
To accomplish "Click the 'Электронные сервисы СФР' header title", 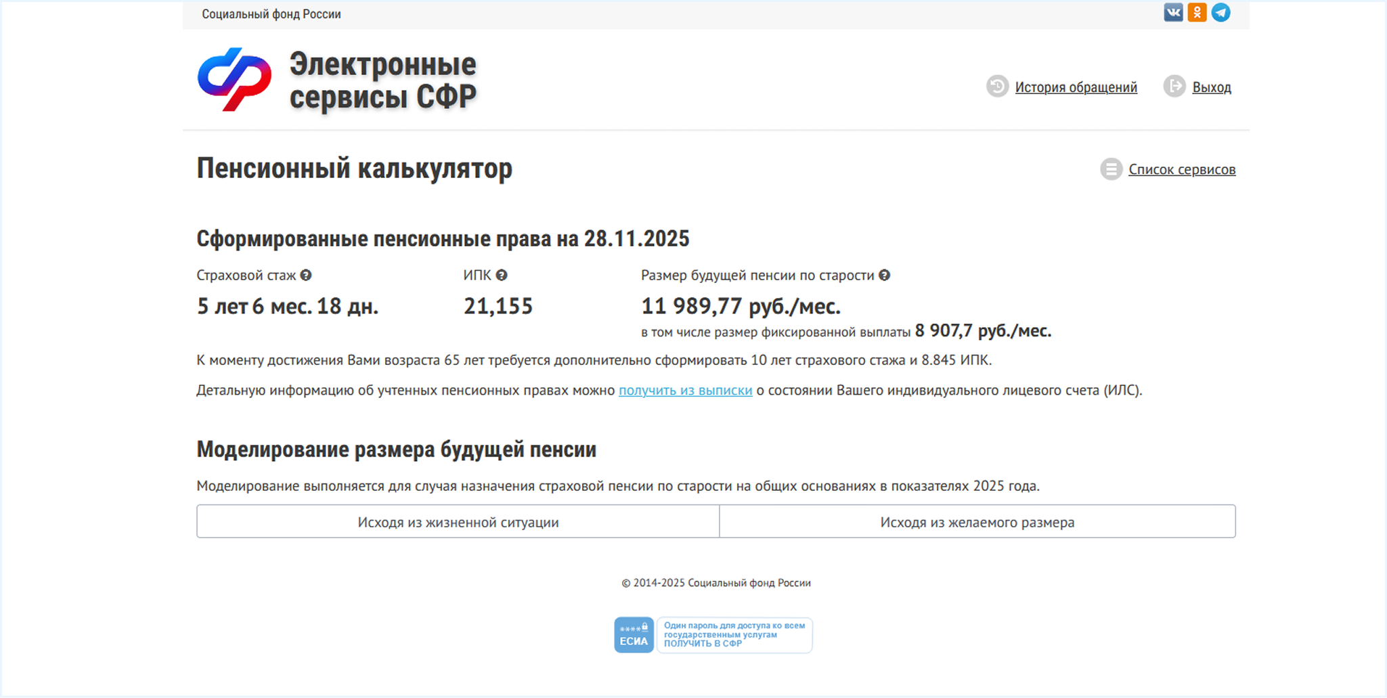I will pos(382,81).
